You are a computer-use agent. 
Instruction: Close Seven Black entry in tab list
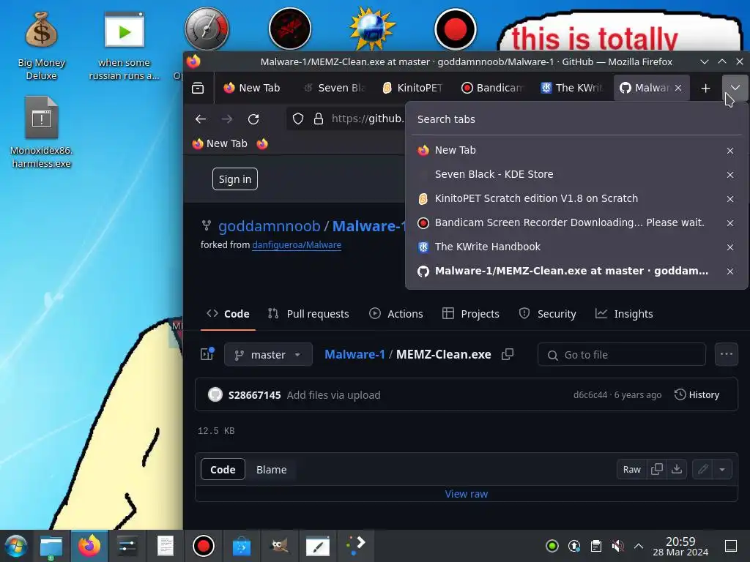[x=730, y=175]
